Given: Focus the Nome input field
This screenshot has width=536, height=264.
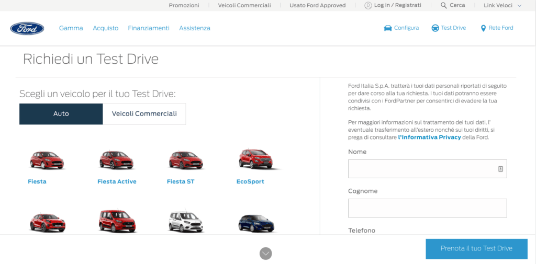Looking at the screenshot, I should 427,169.
